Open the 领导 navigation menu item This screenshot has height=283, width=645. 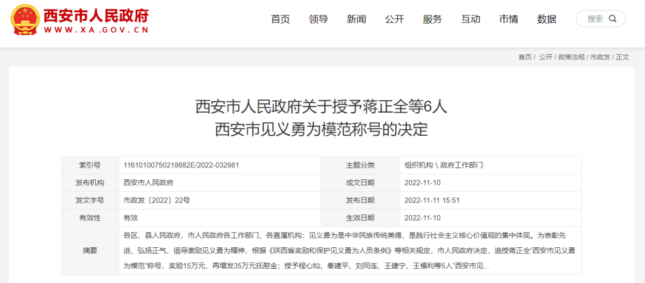pyautogui.click(x=318, y=19)
